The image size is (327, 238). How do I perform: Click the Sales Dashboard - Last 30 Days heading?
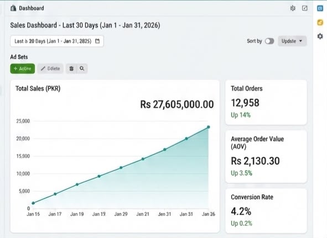(x=85, y=25)
